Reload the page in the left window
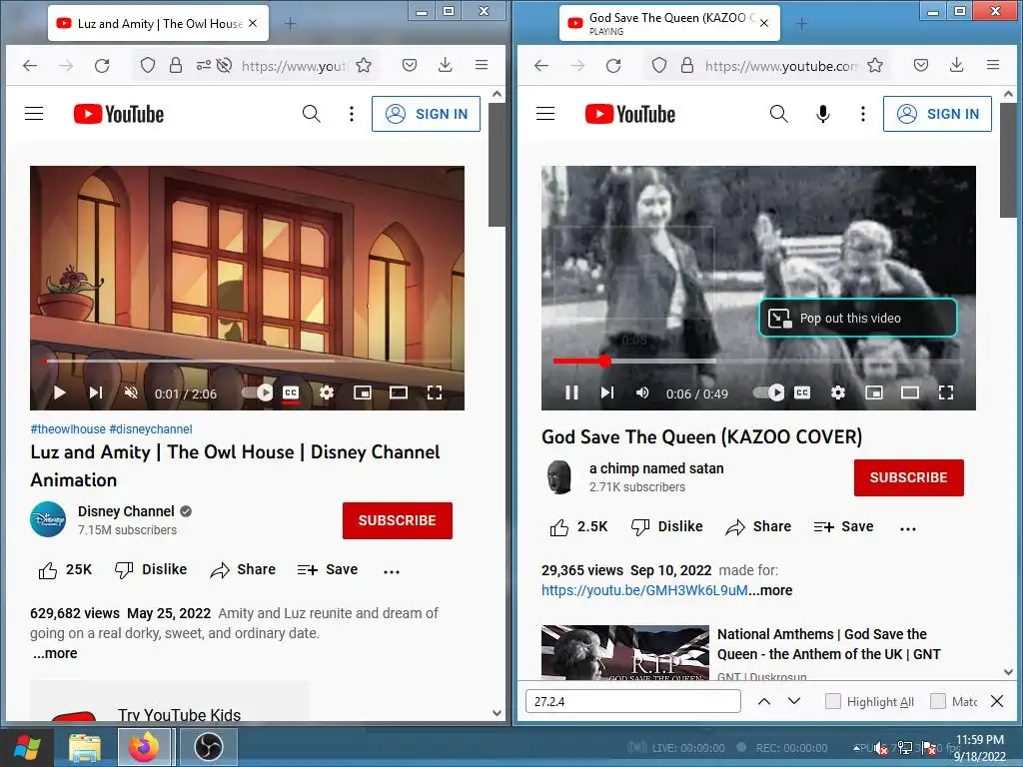The image size is (1023, 767). (102, 65)
